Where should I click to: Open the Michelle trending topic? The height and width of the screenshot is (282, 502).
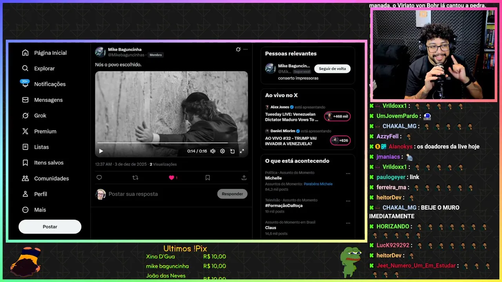[x=273, y=178]
